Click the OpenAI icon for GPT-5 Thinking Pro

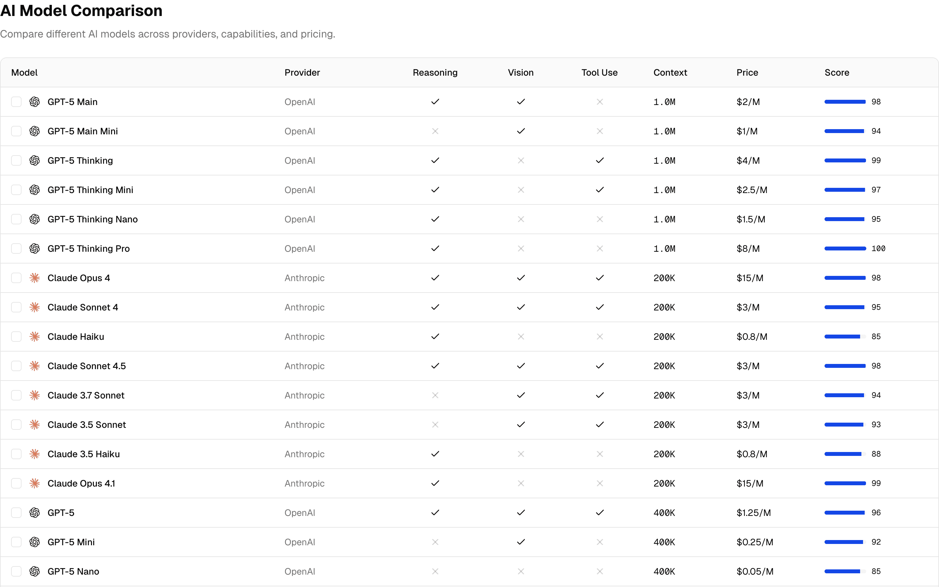coord(35,248)
